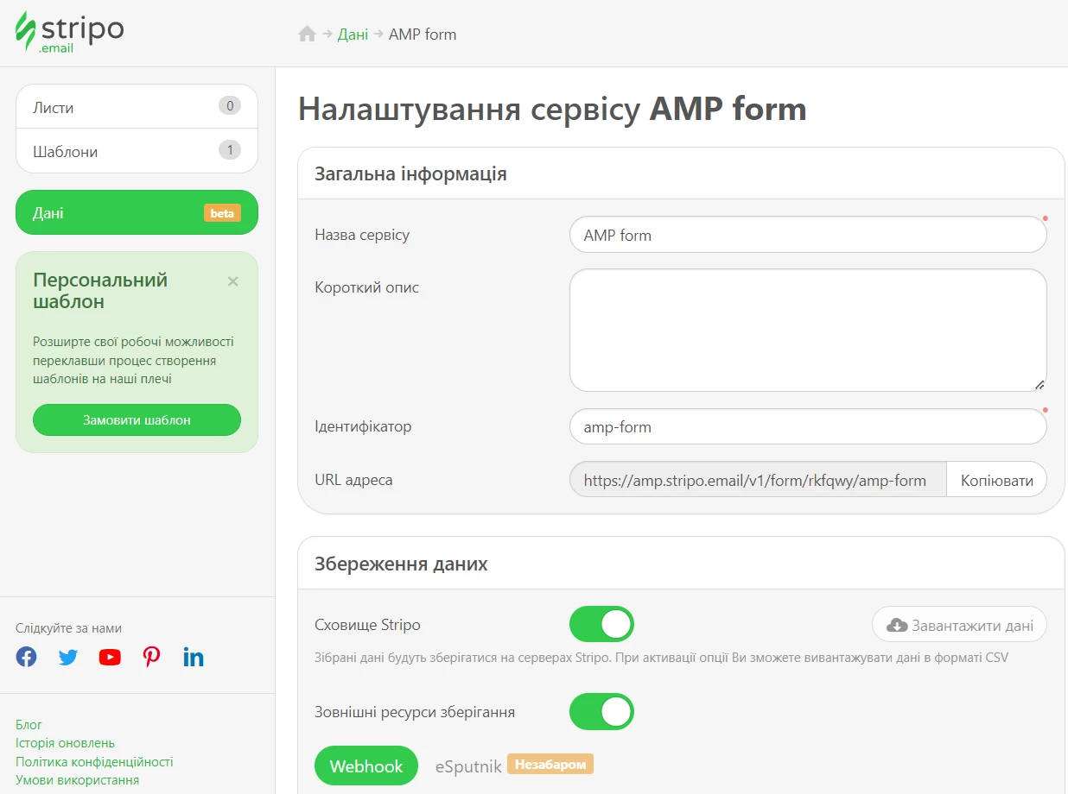Viewport: 1068px width, 794px height.
Task: Click Збереження даних section heading
Action: 401,564
